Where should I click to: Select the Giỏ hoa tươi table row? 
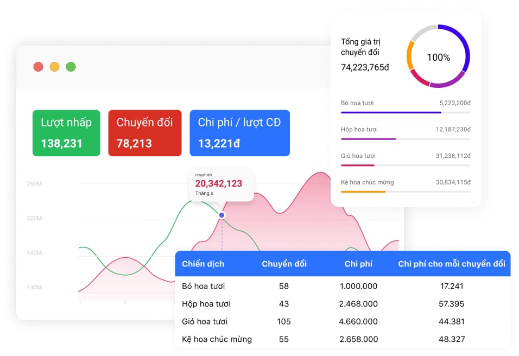(x=343, y=321)
